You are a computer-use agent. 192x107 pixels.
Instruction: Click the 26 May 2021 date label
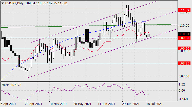[x=82, y=104]
